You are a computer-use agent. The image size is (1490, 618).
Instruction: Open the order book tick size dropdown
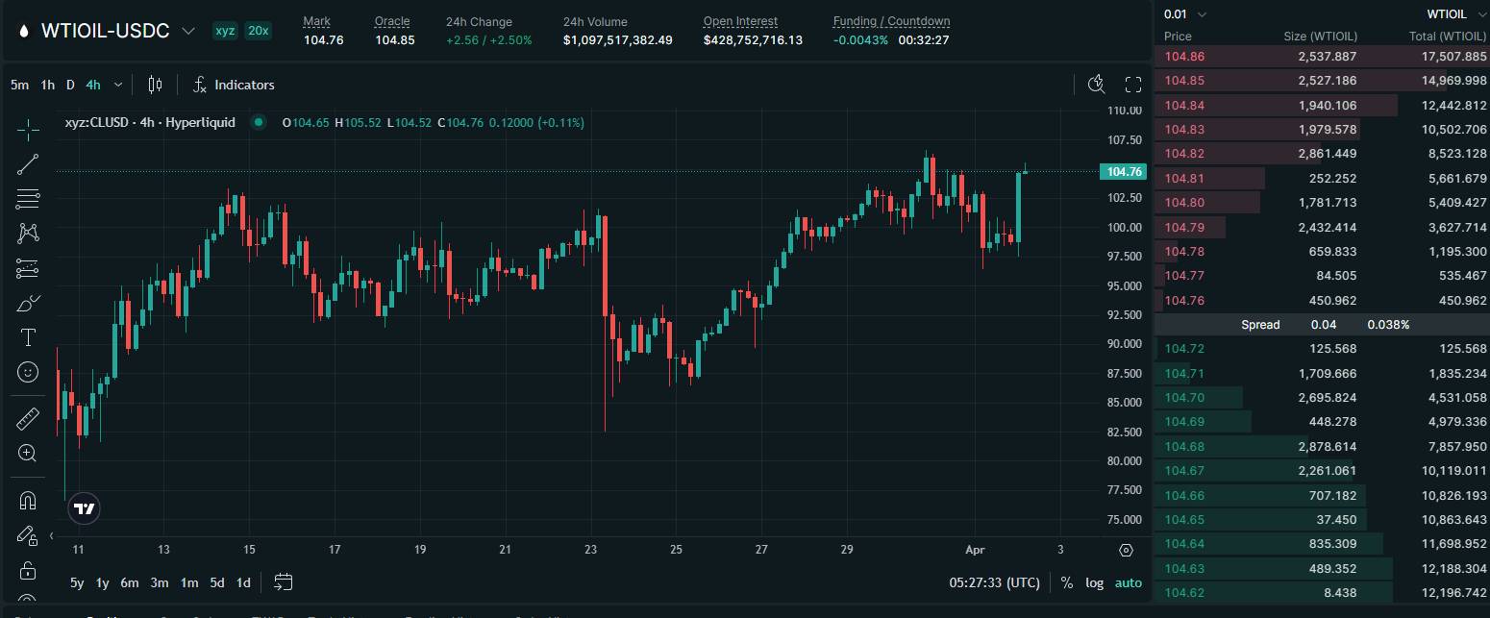point(1184,13)
